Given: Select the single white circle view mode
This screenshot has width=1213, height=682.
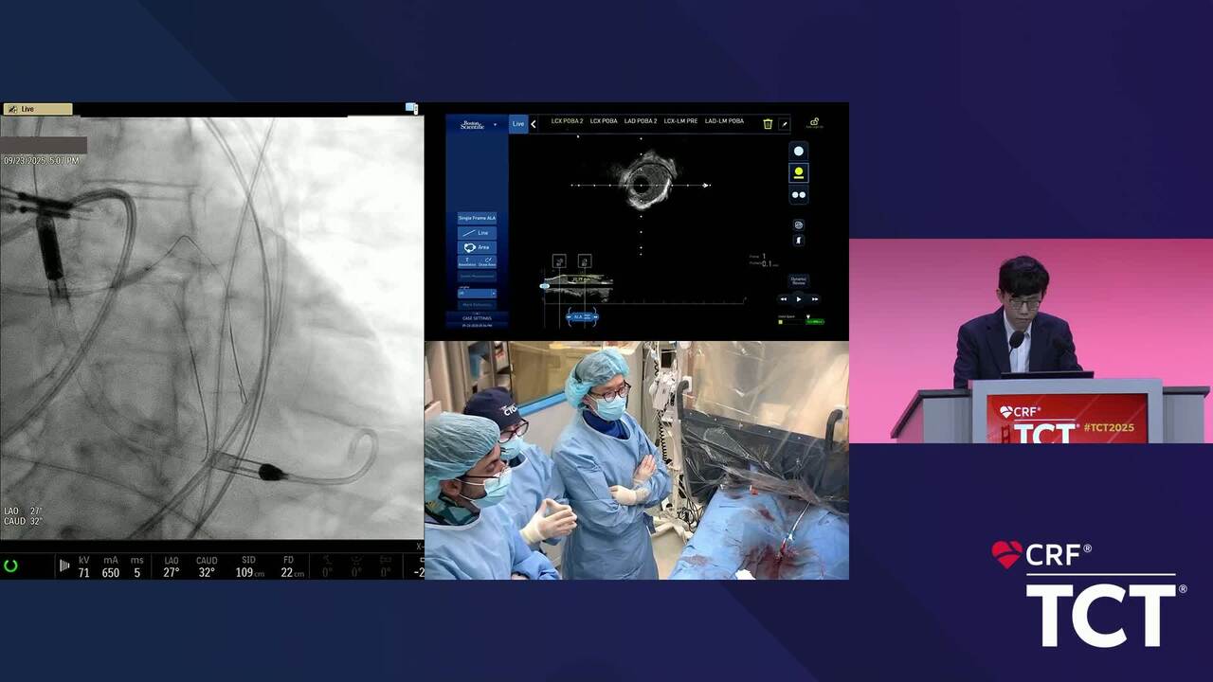Looking at the screenshot, I should [x=798, y=152].
